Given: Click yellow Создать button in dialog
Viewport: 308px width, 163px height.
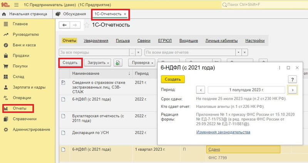Looking at the screenshot, I should [172, 79].
